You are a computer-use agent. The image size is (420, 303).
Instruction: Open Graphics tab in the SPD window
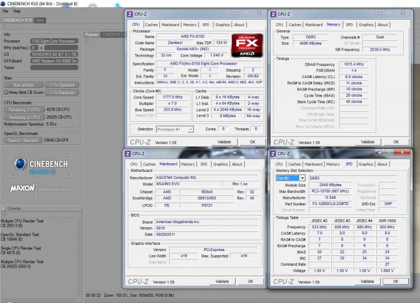366,164
